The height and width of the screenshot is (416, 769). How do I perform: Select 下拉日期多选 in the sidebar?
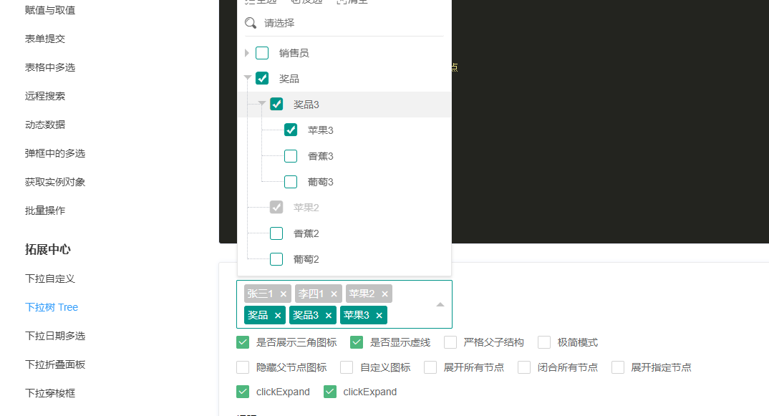[55, 335]
